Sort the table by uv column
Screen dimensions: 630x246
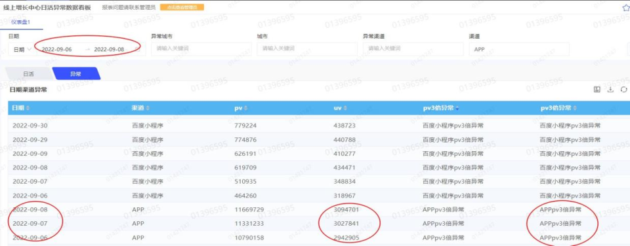click(345, 109)
